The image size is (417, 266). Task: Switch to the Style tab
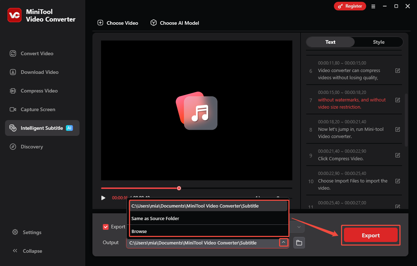tap(378, 42)
